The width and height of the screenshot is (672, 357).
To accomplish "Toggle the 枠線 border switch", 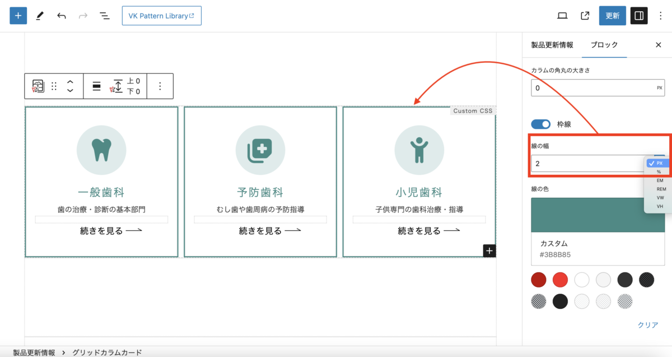I will [x=540, y=124].
